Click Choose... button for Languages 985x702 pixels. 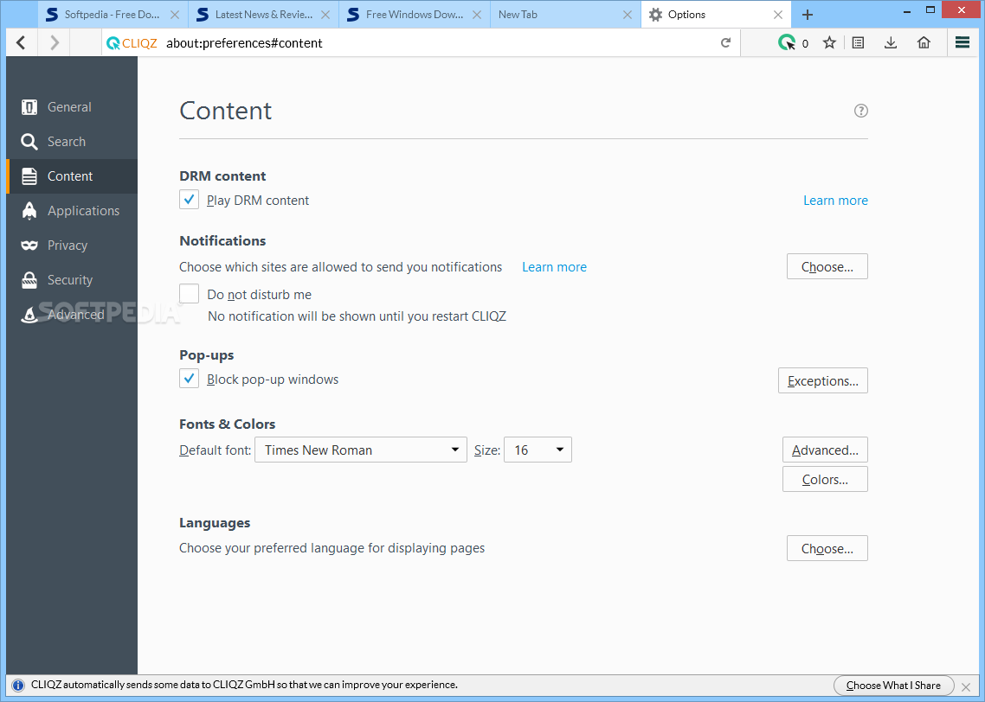[827, 548]
